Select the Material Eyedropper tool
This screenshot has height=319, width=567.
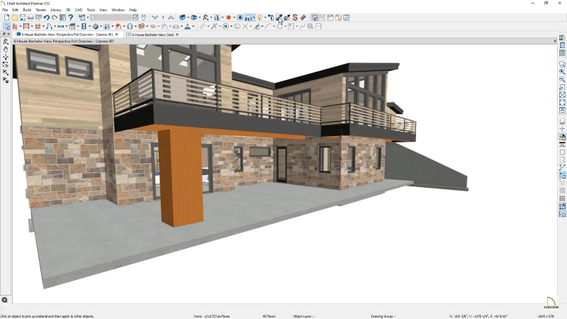click(279, 17)
